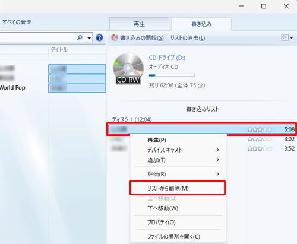Screen dimensions: 297x244
Task: Click the すべての音楽 breadcrumb label
Action: (x=17, y=22)
